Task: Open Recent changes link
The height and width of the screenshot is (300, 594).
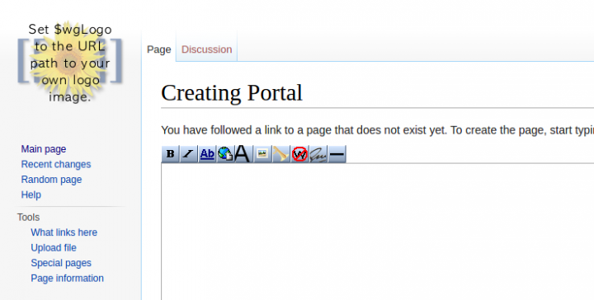Action: [x=56, y=164]
